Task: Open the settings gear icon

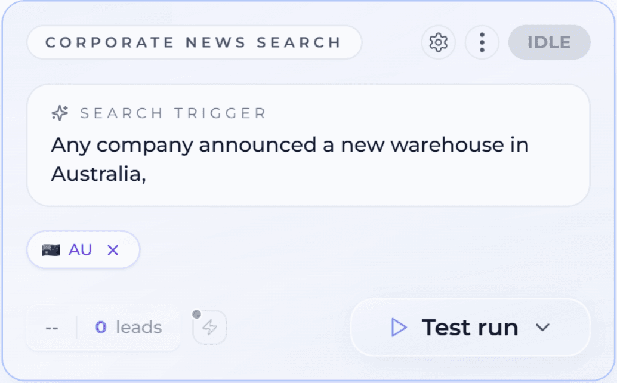Action: pyautogui.click(x=438, y=42)
